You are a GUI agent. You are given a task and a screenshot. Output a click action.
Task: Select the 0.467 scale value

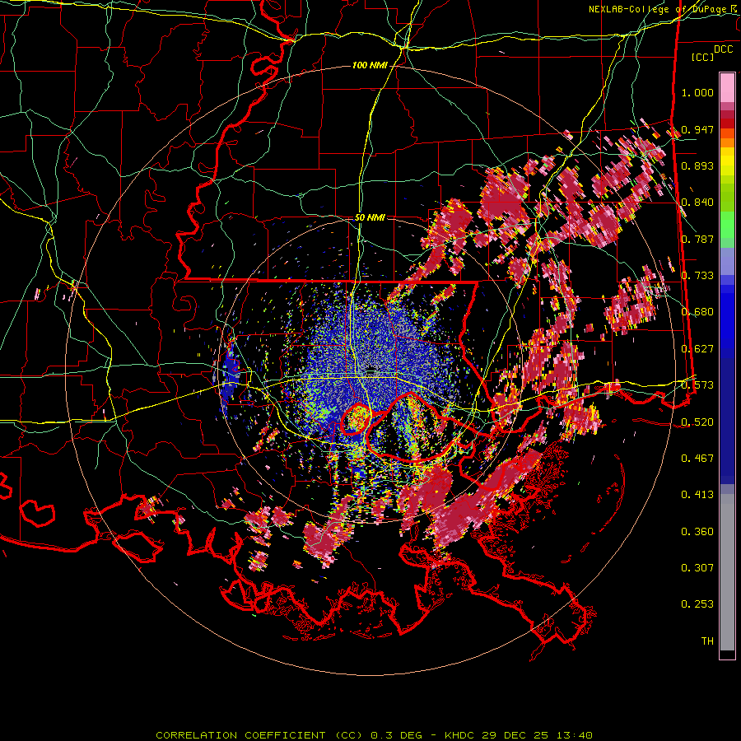[x=697, y=458]
